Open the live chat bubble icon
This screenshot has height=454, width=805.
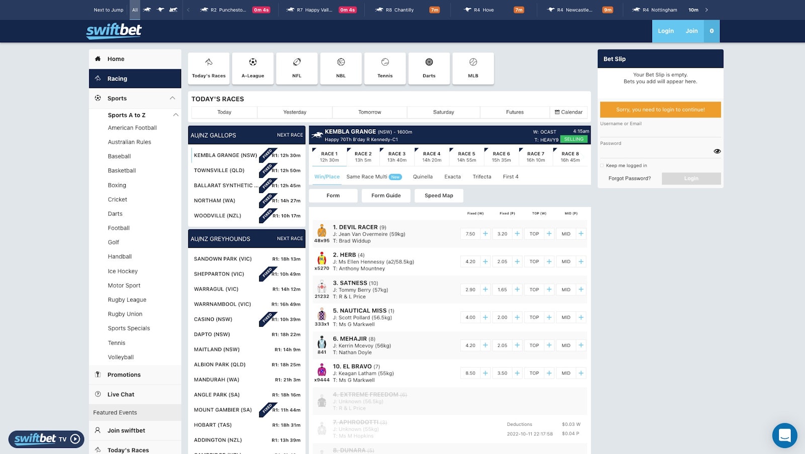[x=784, y=435]
